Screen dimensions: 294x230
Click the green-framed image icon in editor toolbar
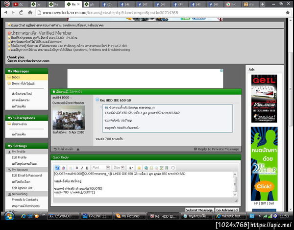(161, 168)
